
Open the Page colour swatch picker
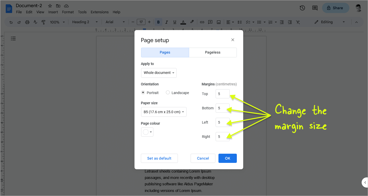(x=147, y=132)
